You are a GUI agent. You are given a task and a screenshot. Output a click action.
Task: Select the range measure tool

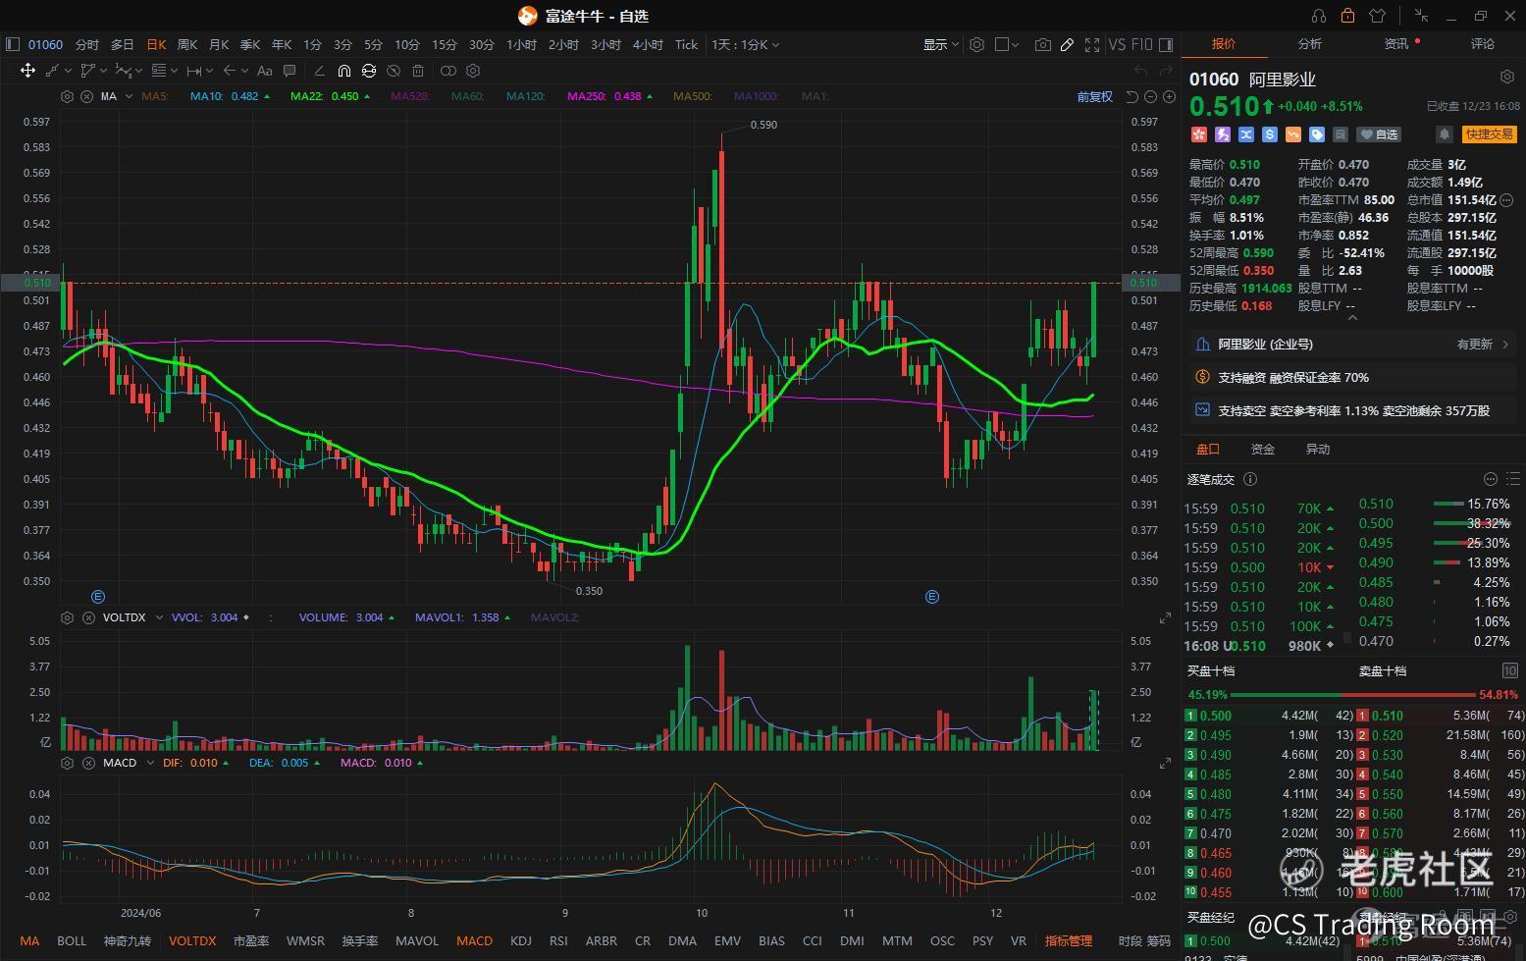193,71
